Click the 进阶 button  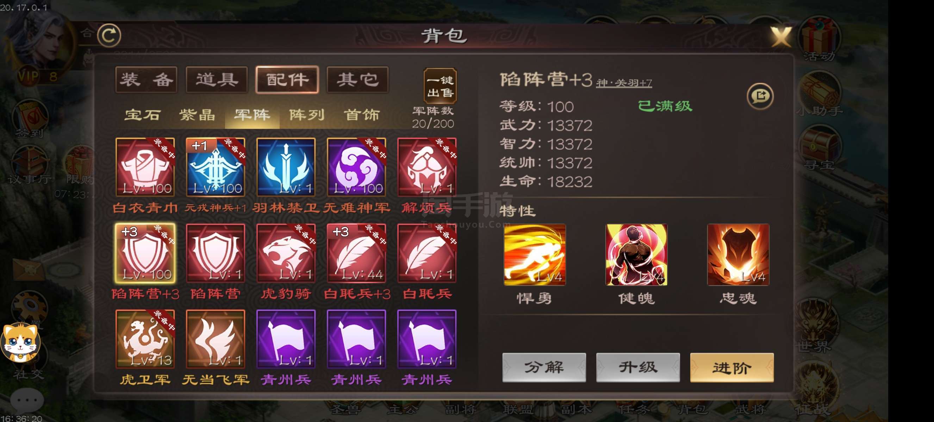732,367
